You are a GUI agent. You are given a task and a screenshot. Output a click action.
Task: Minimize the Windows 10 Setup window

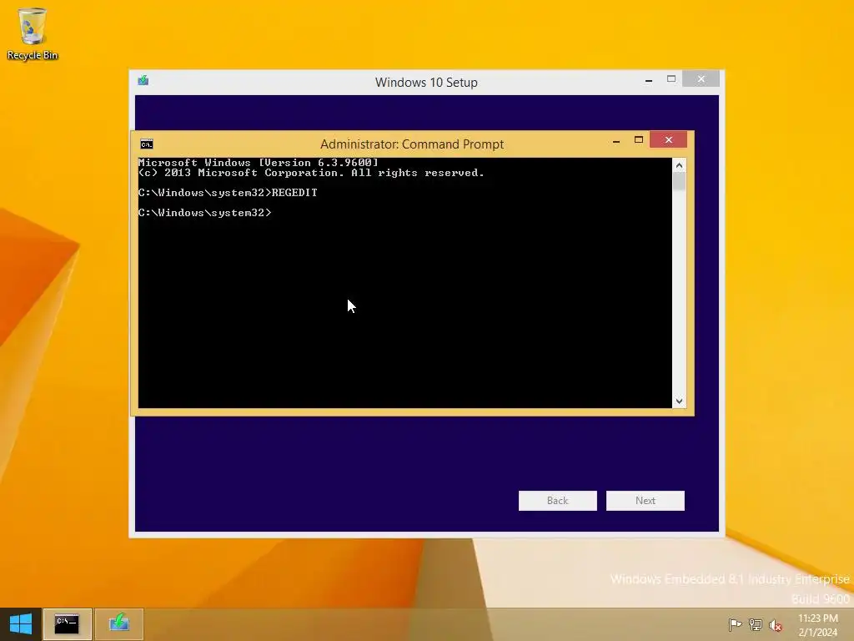tap(648, 80)
